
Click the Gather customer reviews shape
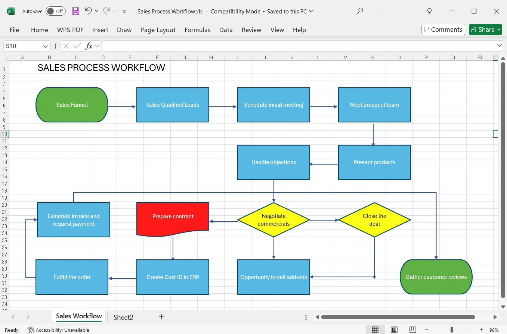pyautogui.click(x=436, y=277)
